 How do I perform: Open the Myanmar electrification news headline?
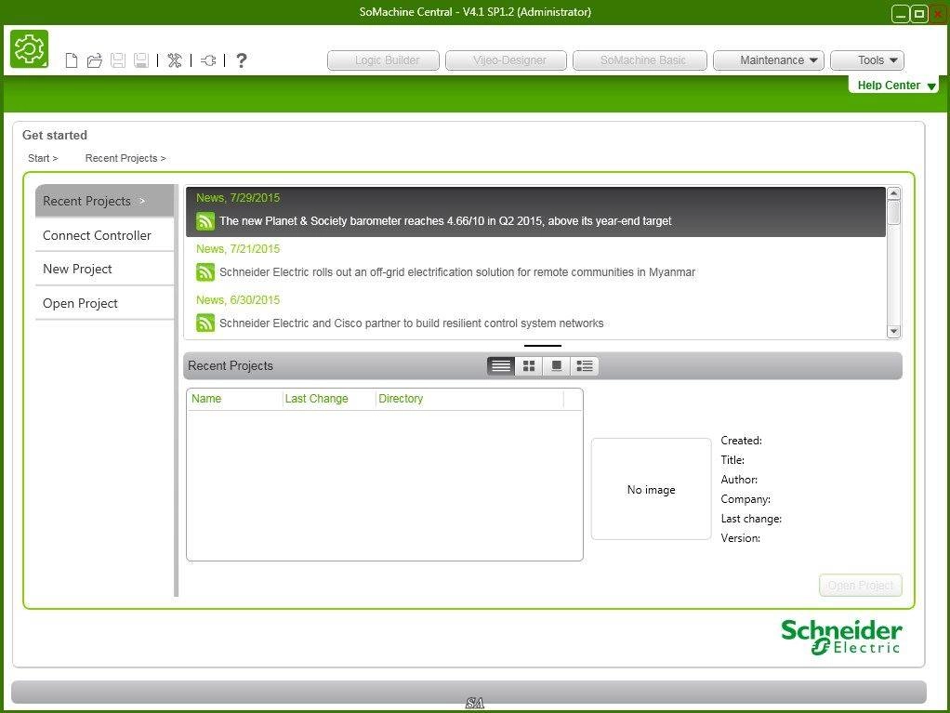(x=457, y=272)
